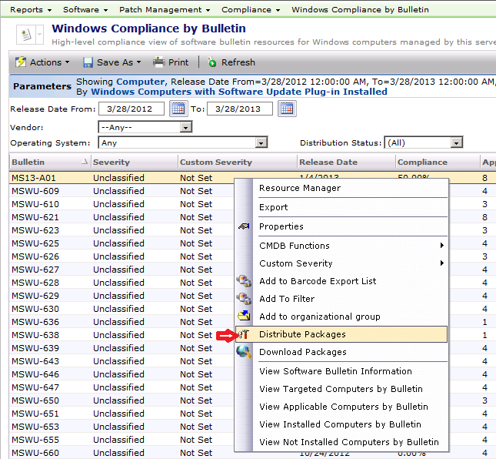This screenshot has height=459, width=496.
Task: Select View Installed Computers by Bulletin
Action: click(x=340, y=424)
